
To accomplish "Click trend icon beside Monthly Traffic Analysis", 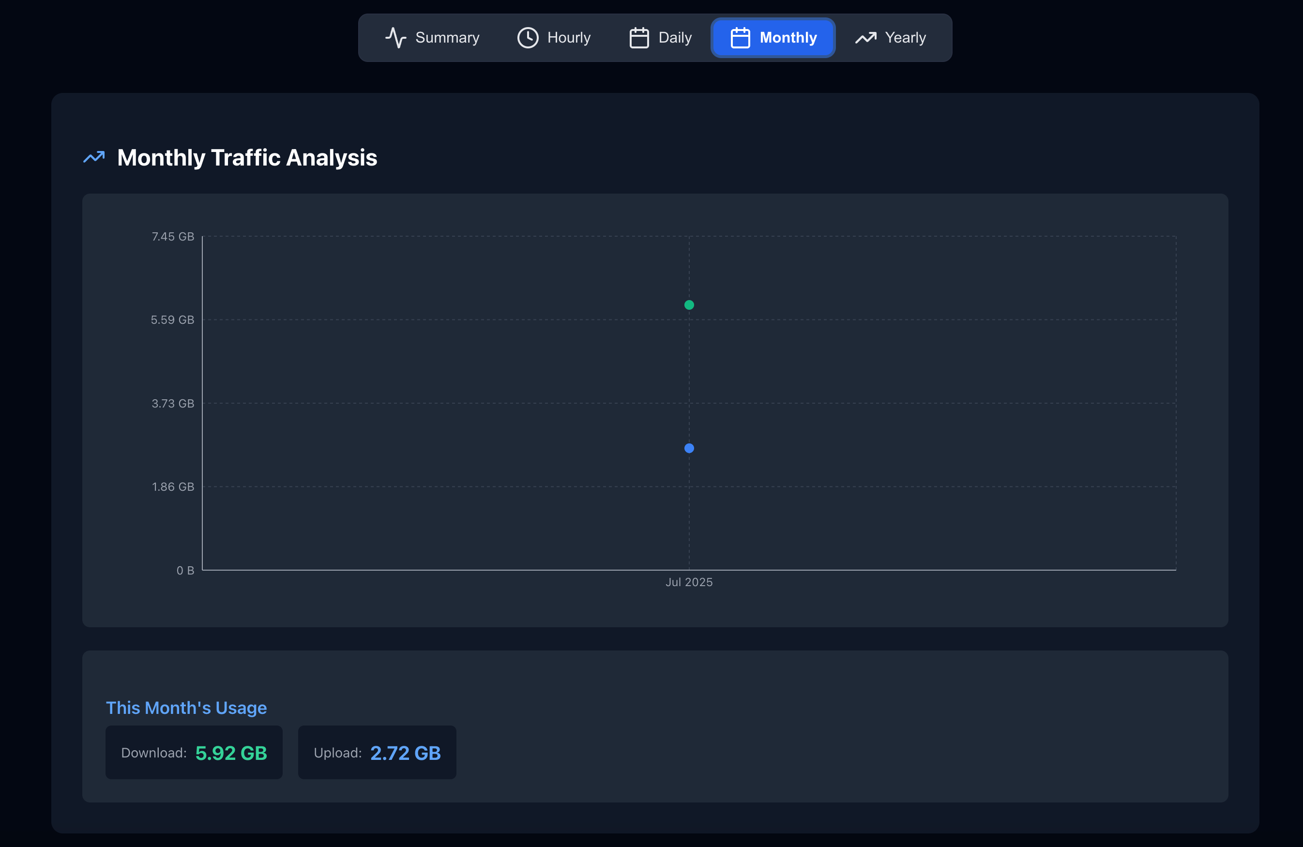I will pyautogui.click(x=93, y=157).
